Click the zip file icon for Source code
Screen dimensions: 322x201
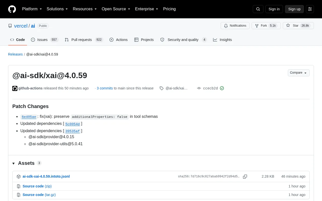[19, 186]
